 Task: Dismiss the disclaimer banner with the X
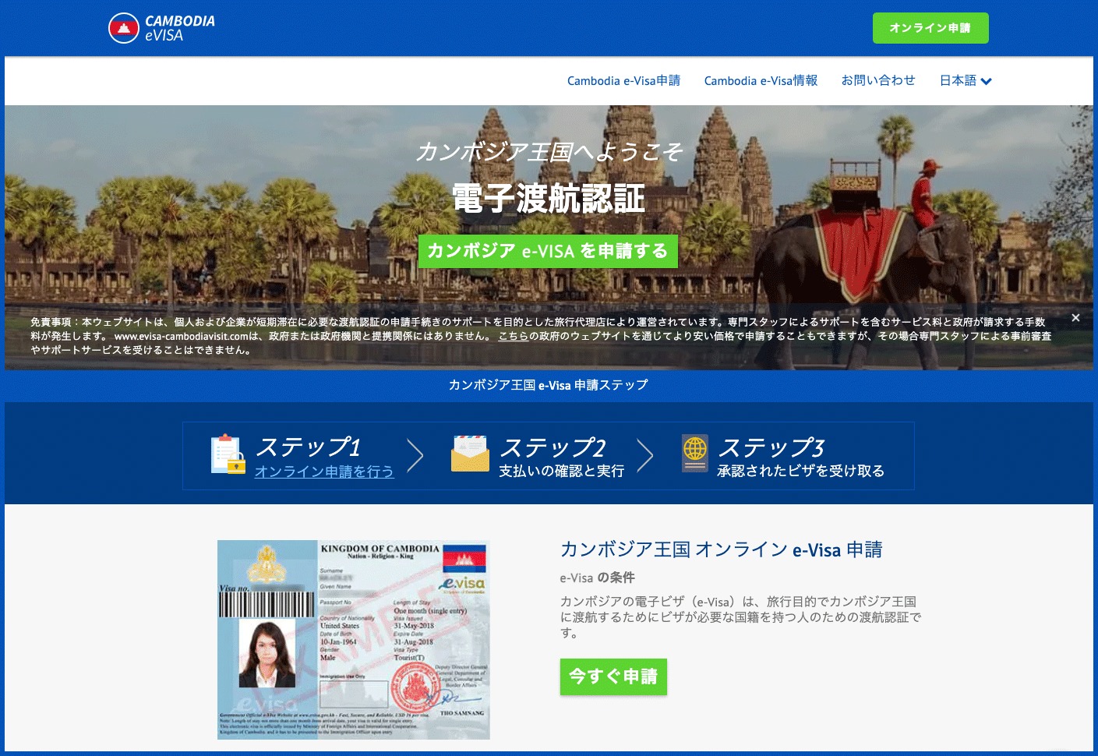point(1075,317)
